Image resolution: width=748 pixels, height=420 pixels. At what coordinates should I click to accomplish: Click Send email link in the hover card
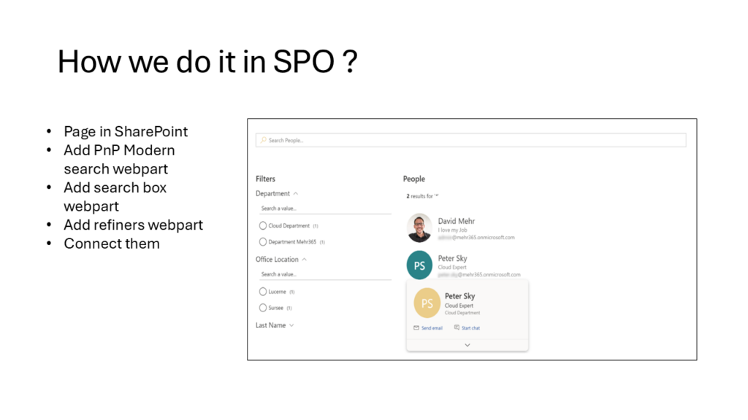click(x=432, y=328)
